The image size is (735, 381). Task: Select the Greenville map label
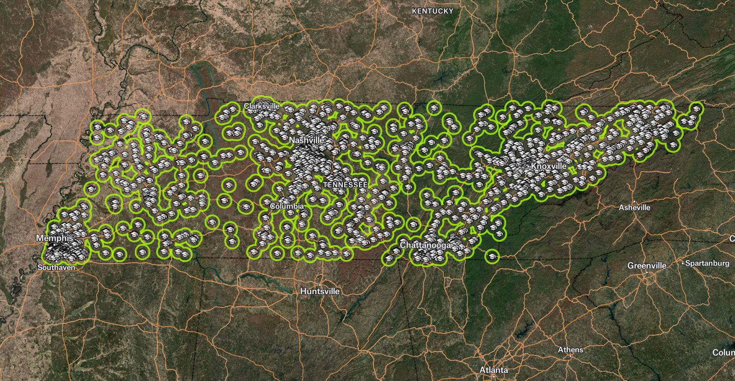(x=647, y=266)
